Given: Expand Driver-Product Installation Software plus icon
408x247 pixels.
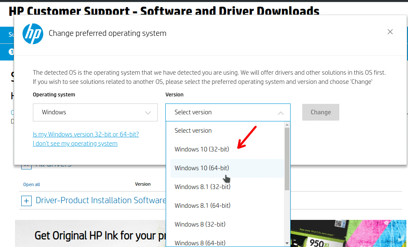Looking at the screenshot, I should (x=26, y=201).
